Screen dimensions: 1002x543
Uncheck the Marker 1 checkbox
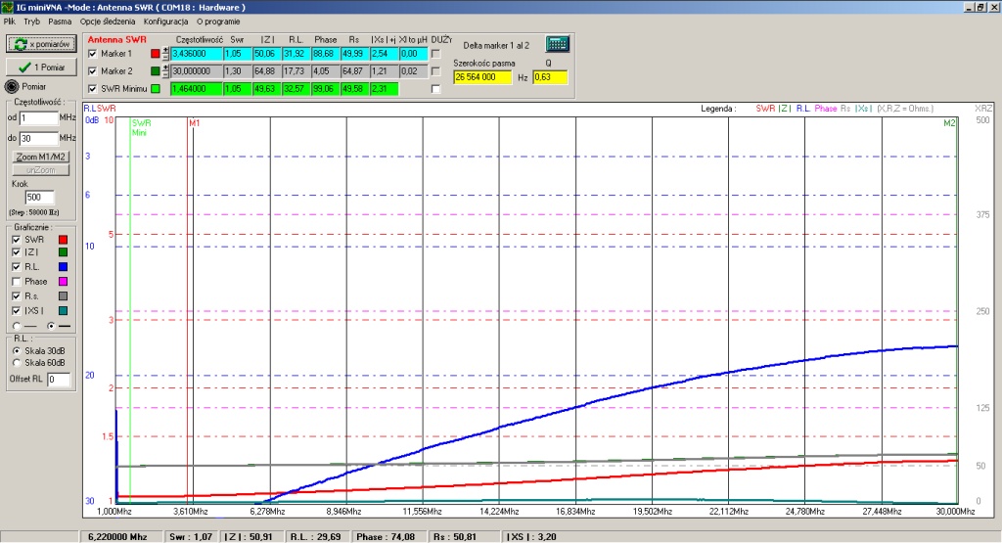pyautogui.click(x=93, y=54)
